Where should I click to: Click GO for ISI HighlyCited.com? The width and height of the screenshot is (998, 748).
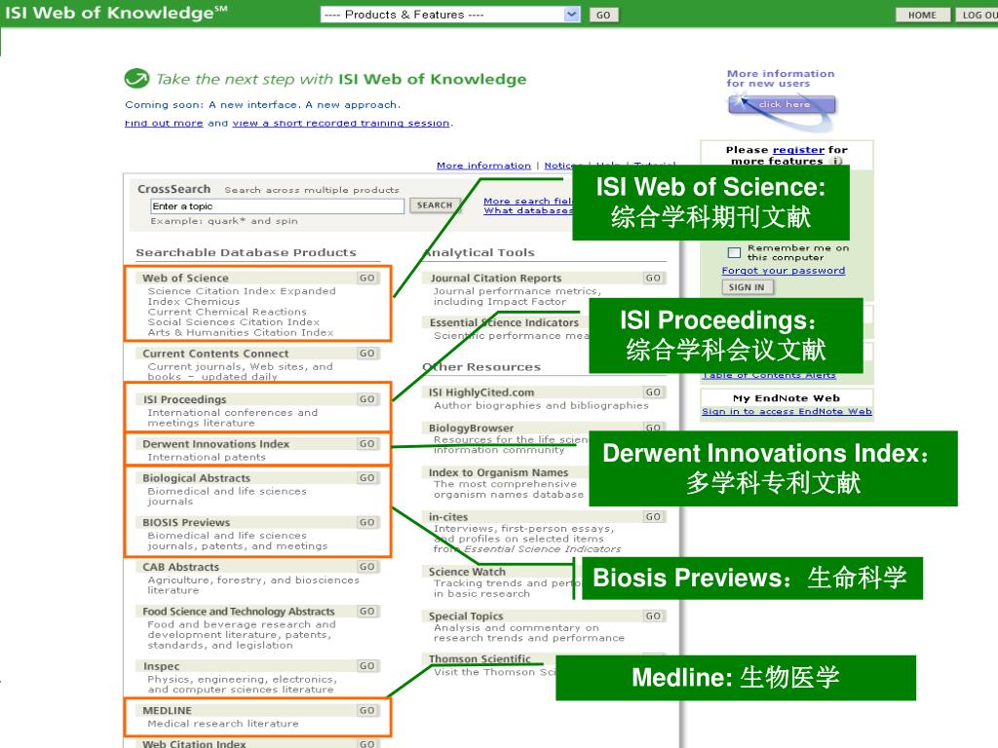pos(654,393)
